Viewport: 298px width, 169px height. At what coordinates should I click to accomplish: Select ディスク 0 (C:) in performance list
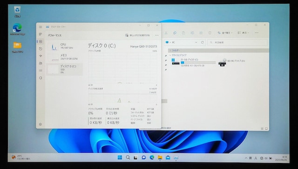point(64,69)
